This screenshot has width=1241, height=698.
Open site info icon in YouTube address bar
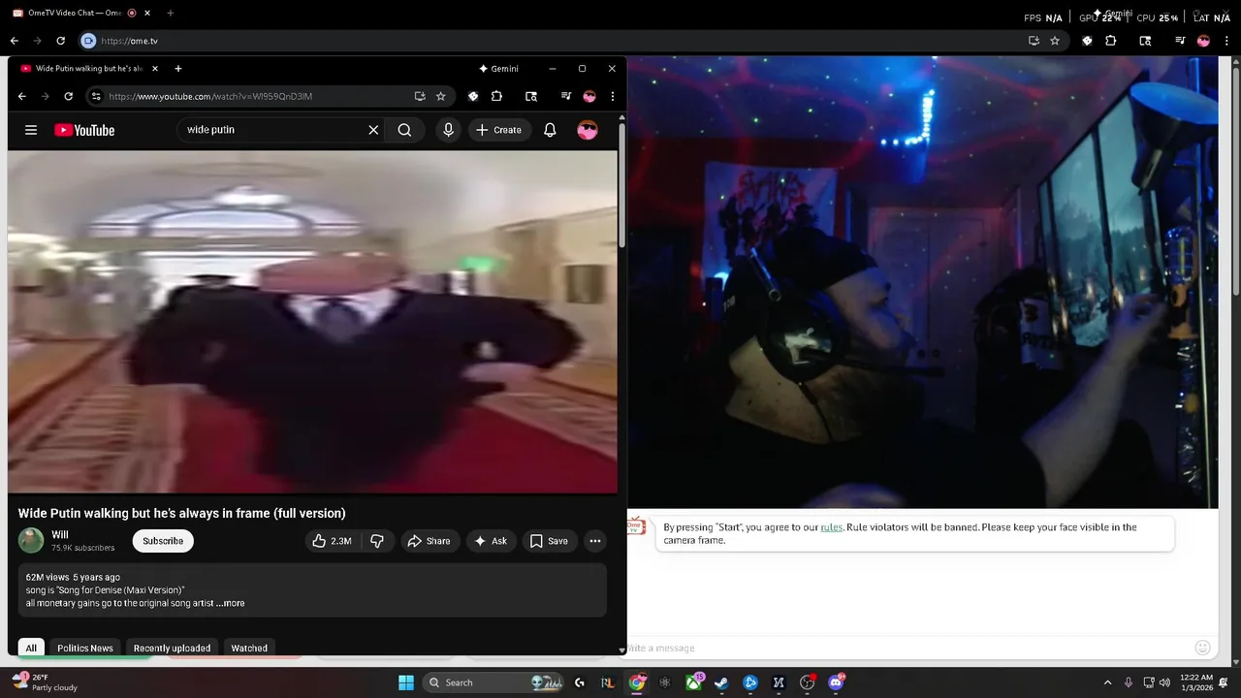click(95, 96)
